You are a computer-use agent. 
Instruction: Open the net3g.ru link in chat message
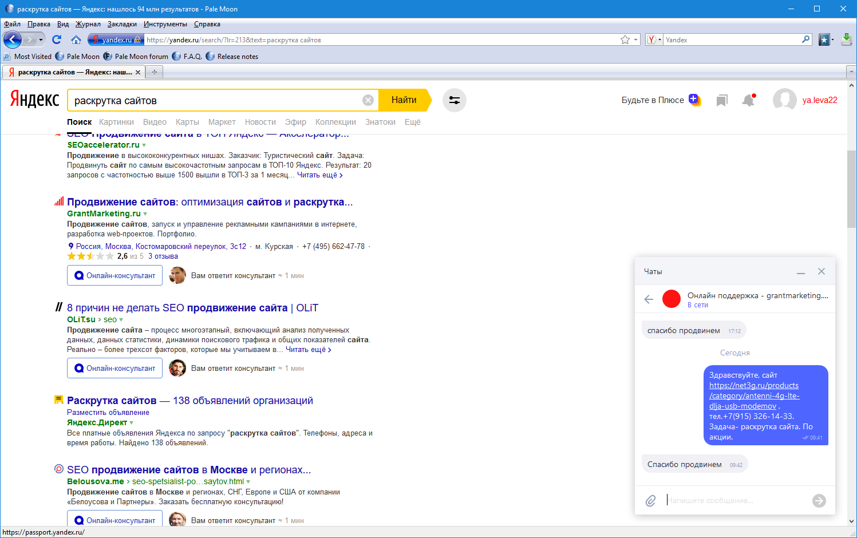(755, 396)
